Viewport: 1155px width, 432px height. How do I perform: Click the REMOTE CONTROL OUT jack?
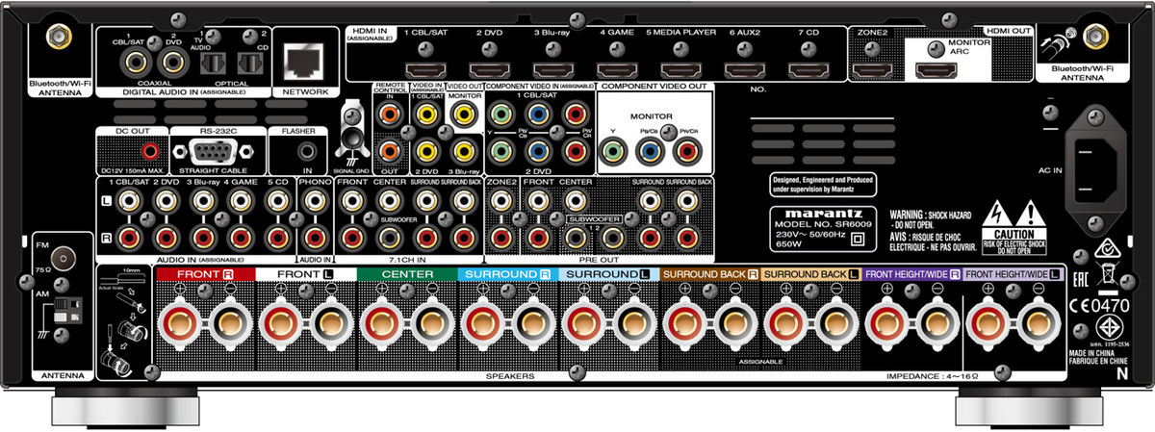click(388, 151)
